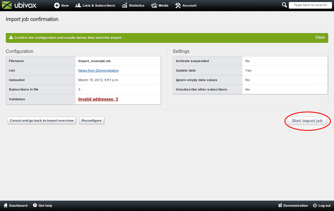Cancel and go back to import overview
The height and width of the screenshot is (211, 334).
(x=41, y=120)
